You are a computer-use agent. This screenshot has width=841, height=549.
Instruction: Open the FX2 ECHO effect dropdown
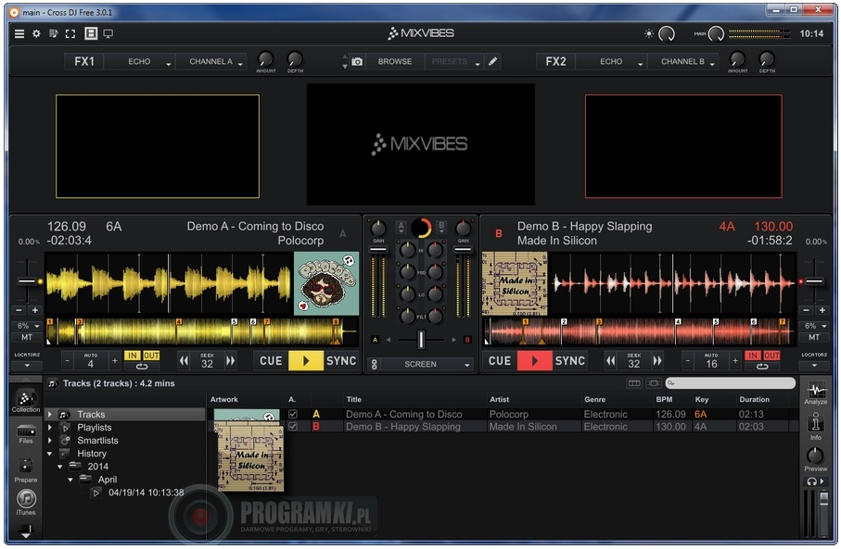[611, 62]
